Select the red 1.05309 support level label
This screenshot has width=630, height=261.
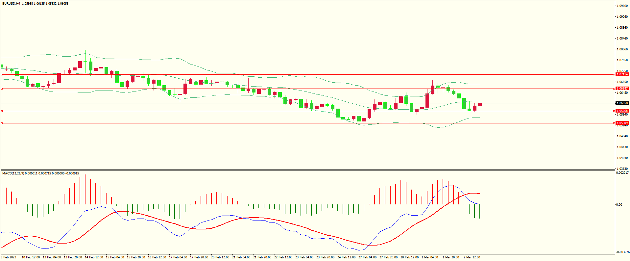click(x=622, y=123)
